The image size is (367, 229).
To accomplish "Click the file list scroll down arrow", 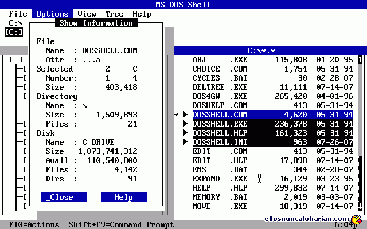I will 360,206.
